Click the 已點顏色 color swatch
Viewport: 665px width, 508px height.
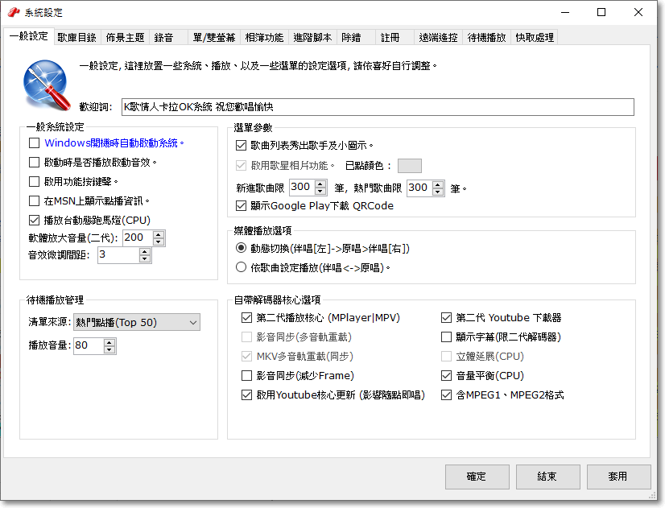click(409, 166)
